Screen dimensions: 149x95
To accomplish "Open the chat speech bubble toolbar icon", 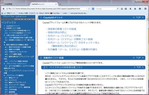I will 140,9.
